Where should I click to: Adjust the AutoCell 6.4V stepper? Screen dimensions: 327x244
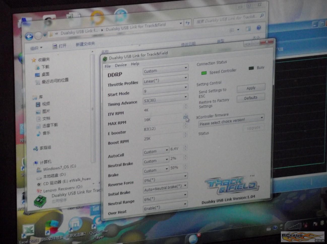click(x=185, y=149)
